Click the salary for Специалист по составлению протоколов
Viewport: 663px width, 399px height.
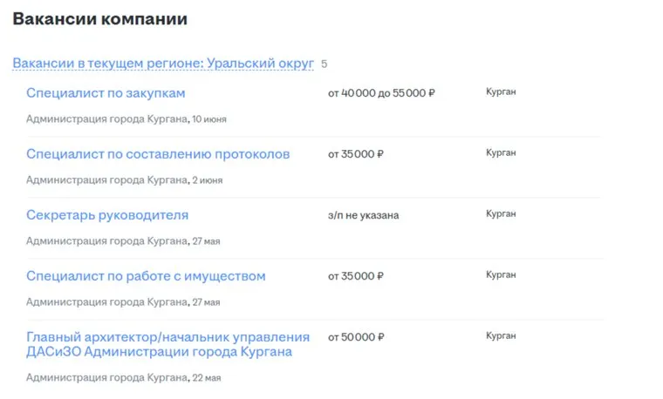(356, 153)
